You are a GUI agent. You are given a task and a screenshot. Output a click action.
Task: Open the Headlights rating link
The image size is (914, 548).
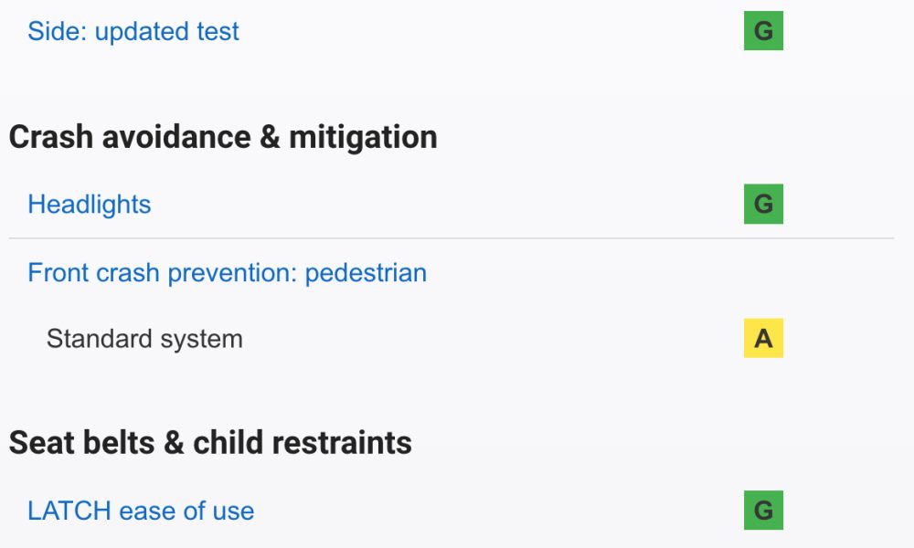coord(90,205)
